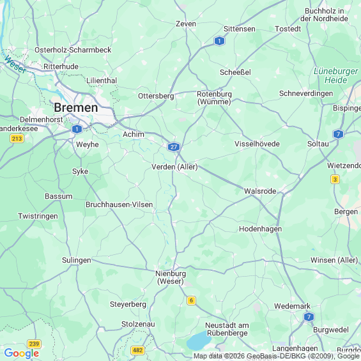Click the yellow B482 road shield
Viewport: 361px width, 361px height.
coord(137,350)
